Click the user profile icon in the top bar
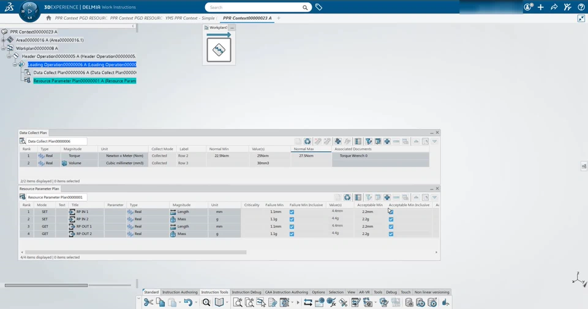 tap(528, 7)
